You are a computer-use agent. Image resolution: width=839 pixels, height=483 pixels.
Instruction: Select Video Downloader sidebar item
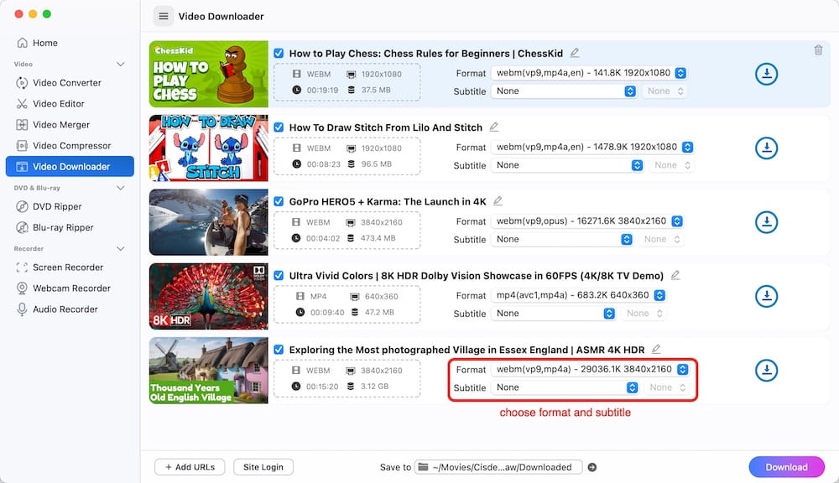coord(70,166)
